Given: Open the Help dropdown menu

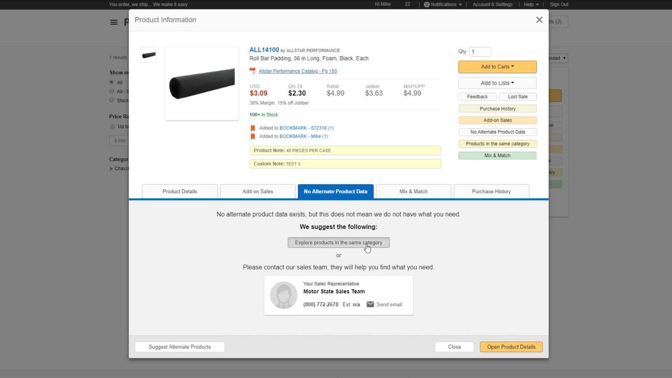Looking at the screenshot, I should pyautogui.click(x=531, y=5).
